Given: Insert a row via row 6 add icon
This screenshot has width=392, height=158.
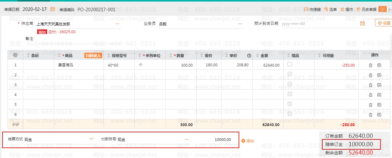Looking at the screenshot, I should [x=379, y=115].
